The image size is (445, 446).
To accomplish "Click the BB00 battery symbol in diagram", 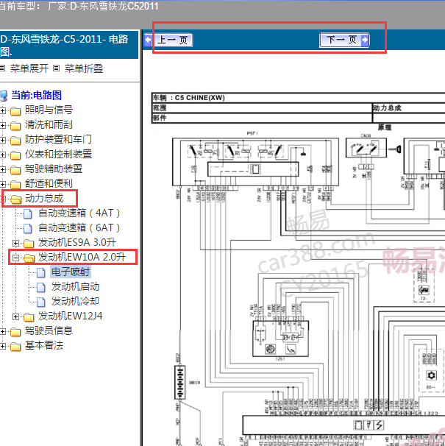I will [179, 382].
